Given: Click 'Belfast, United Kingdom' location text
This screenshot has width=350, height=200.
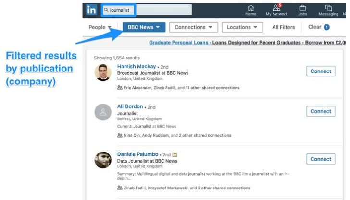Looking at the screenshot, I should tap(139, 119).
